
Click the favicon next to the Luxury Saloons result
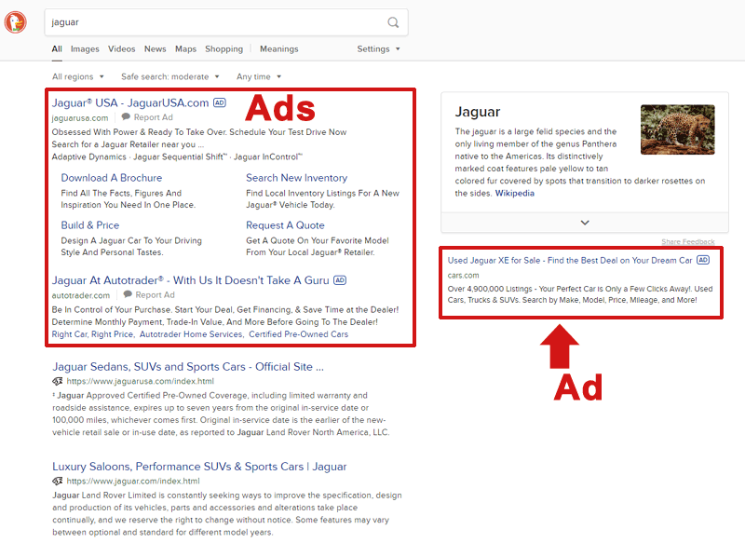coord(58,481)
